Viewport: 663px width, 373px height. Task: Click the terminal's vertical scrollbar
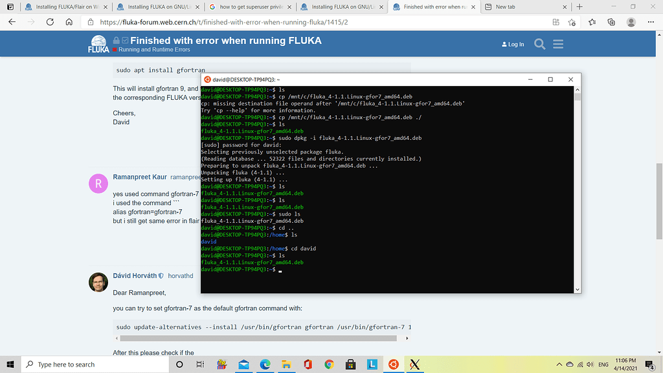[577, 188]
